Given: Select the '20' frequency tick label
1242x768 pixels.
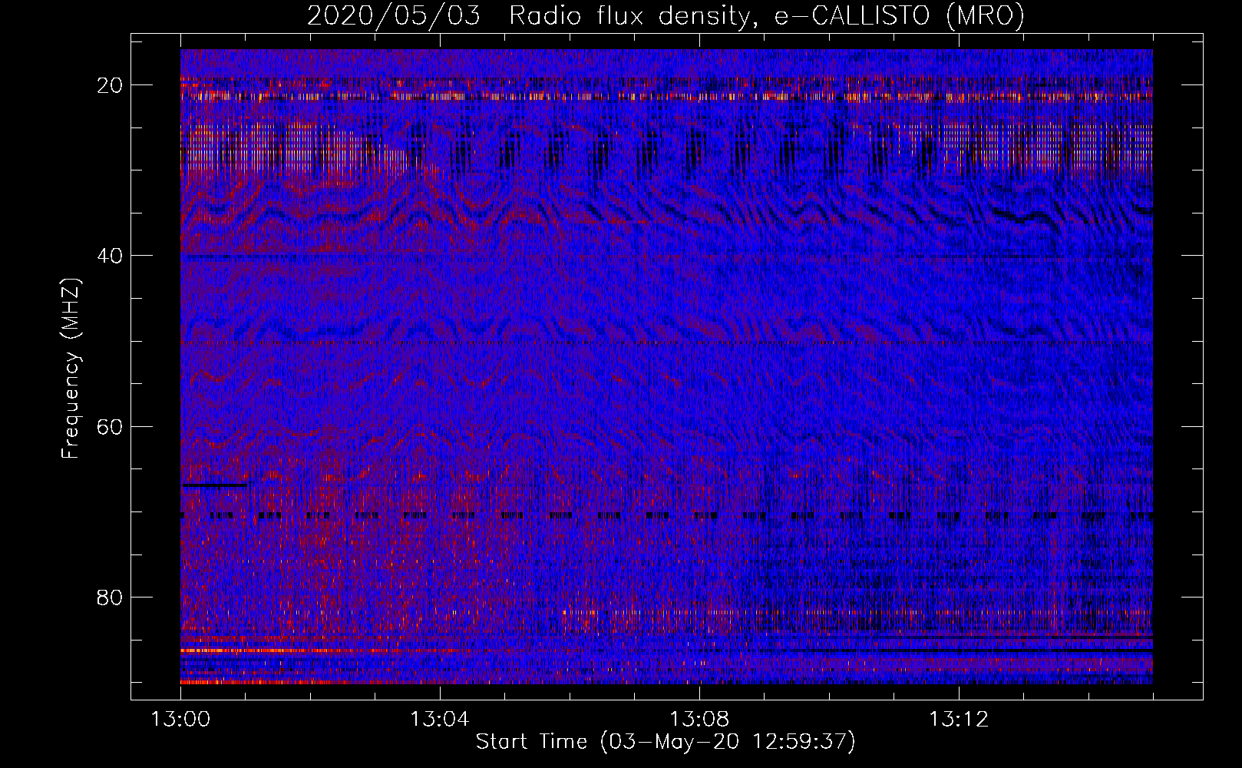Looking at the screenshot, I should tap(110, 85).
